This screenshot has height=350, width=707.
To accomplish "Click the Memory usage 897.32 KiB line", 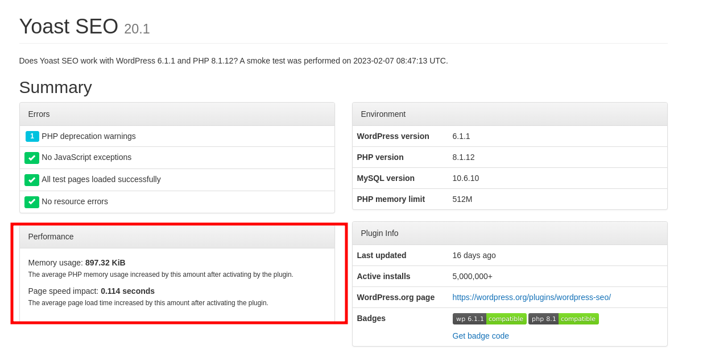I will [x=77, y=263].
